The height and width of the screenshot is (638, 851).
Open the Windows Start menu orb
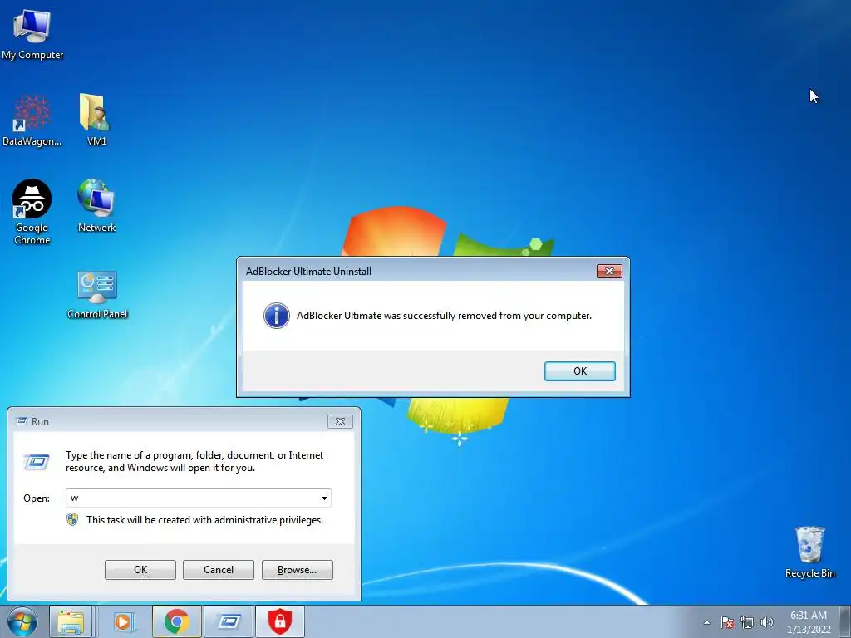(x=22, y=621)
